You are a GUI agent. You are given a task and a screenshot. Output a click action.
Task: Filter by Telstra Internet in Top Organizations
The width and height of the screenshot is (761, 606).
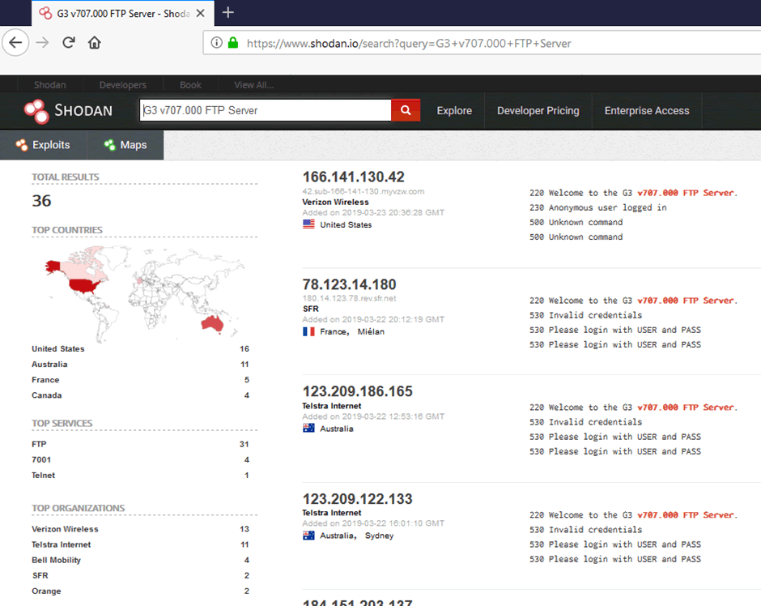coord(62,544)
